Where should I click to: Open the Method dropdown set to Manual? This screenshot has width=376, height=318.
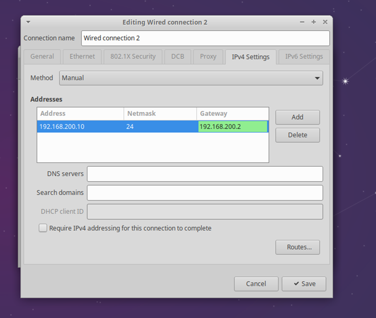tap(191, 78)
